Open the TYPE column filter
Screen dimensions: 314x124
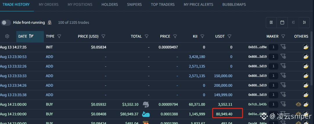pyautogui.click(x=59, y=36)
